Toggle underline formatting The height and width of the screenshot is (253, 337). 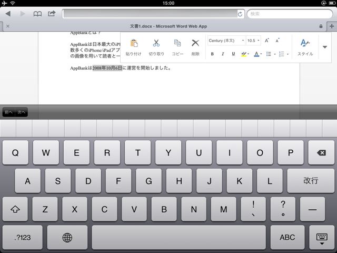click(x=233, y=54)
